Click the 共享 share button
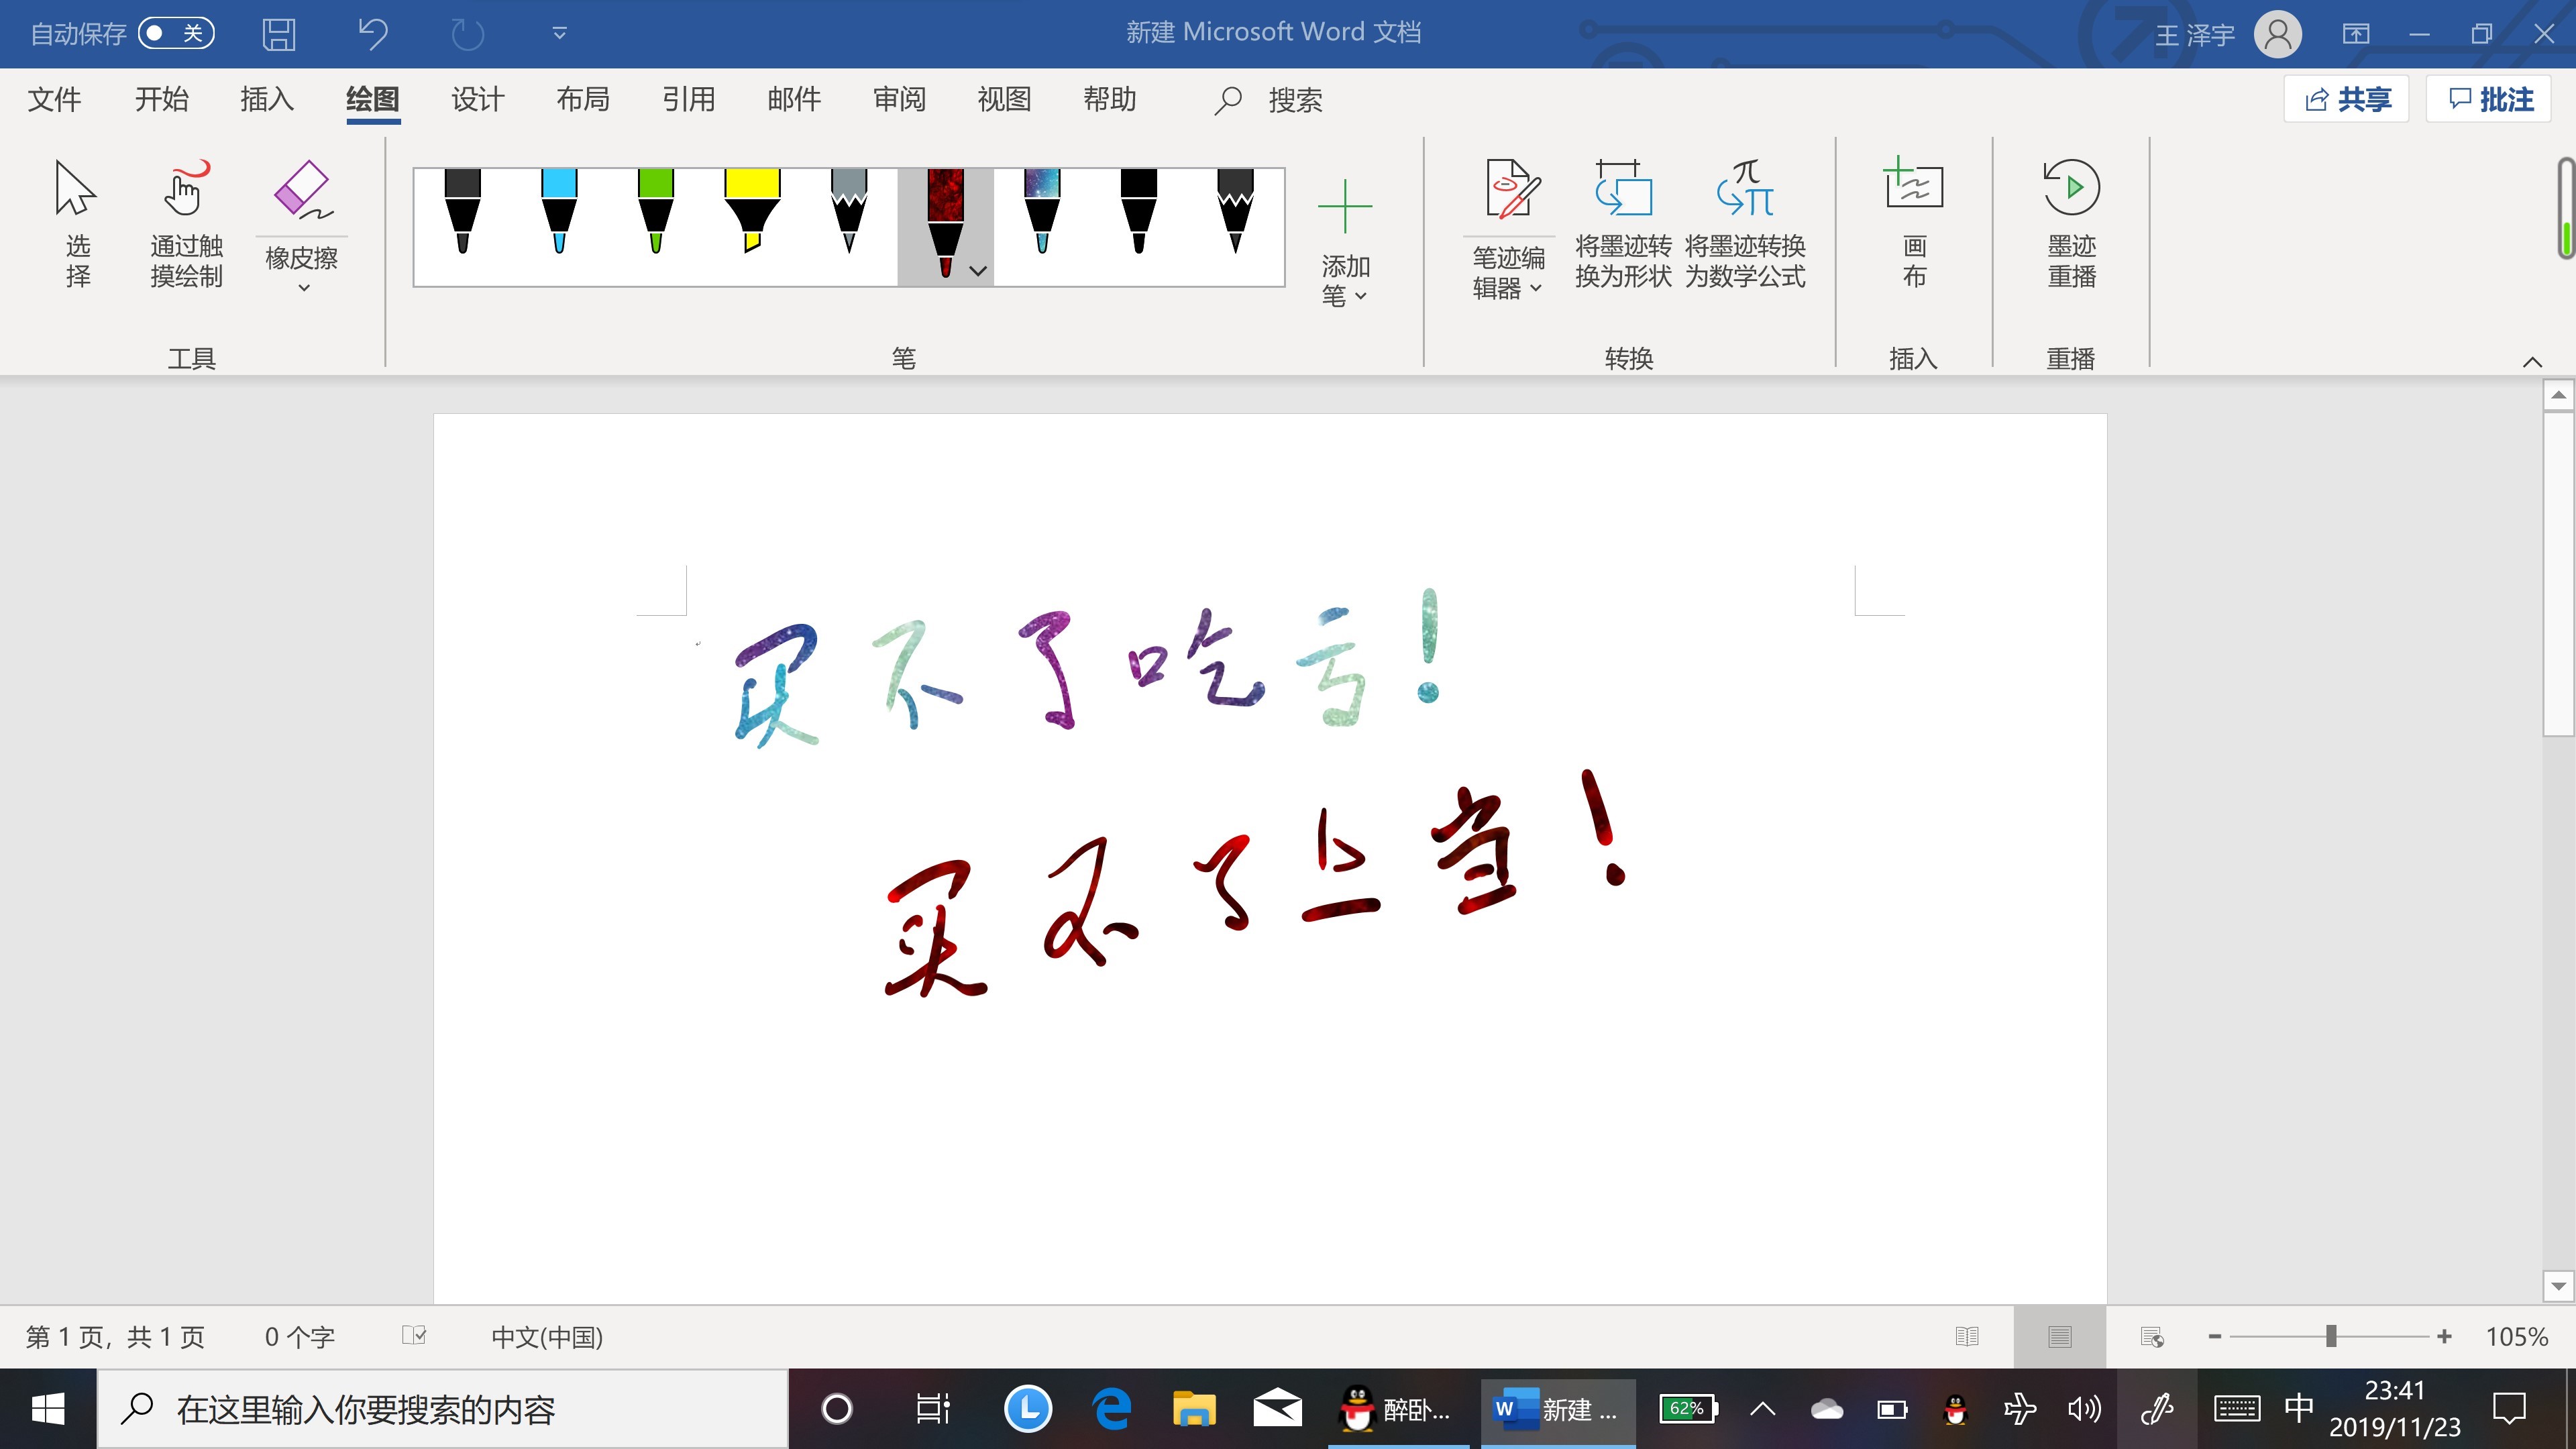Screen dimensions: 2576x1449 2346,99
